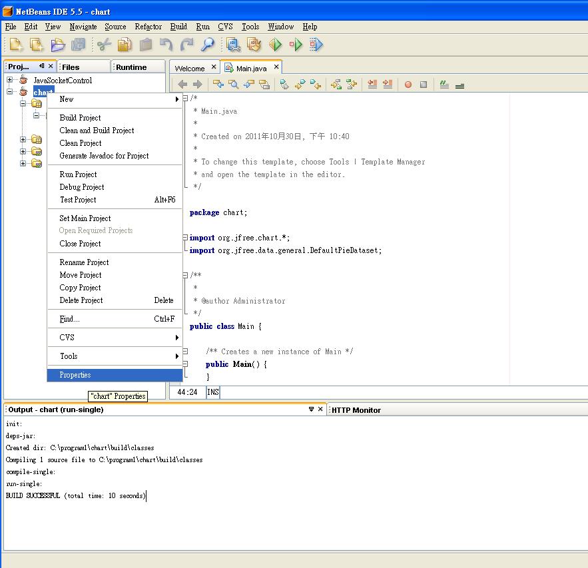Stop macro recording square icon
The image size is (588, 568).
click(422, 85)
